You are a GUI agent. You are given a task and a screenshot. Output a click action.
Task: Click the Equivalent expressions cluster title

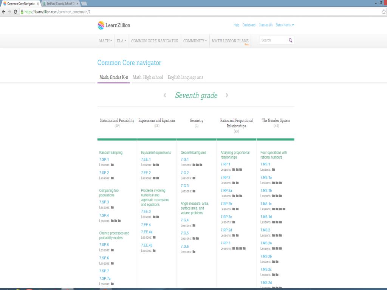click(156, 153)
